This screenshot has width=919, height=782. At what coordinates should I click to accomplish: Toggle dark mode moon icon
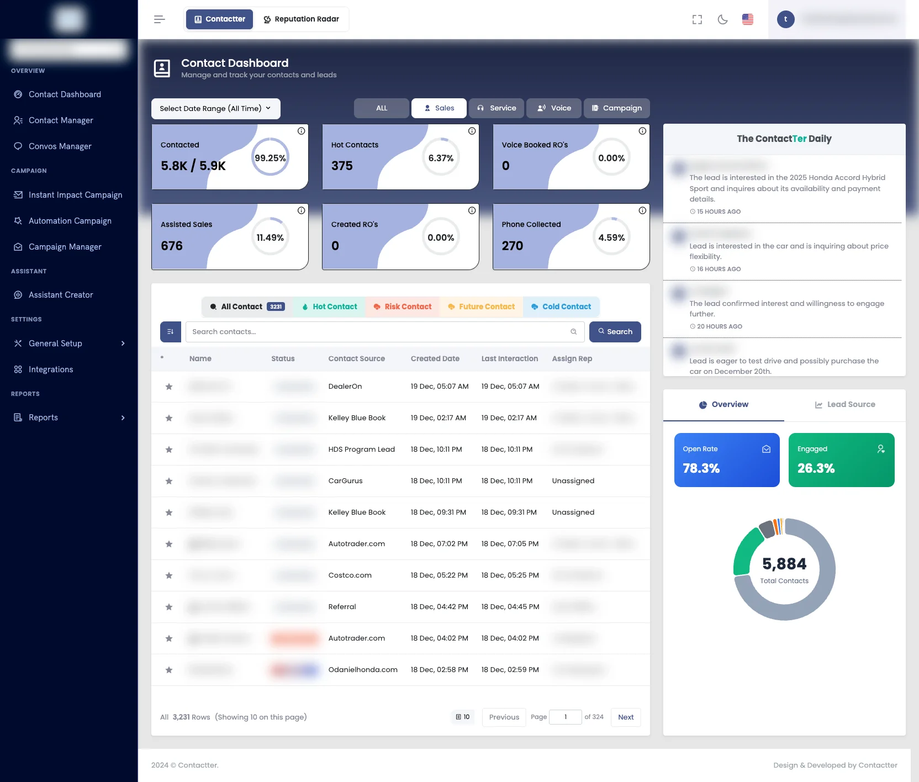(x=722, y=19)
